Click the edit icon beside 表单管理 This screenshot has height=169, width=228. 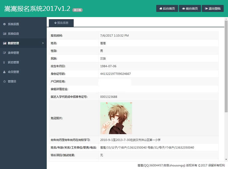click(4, 53)
